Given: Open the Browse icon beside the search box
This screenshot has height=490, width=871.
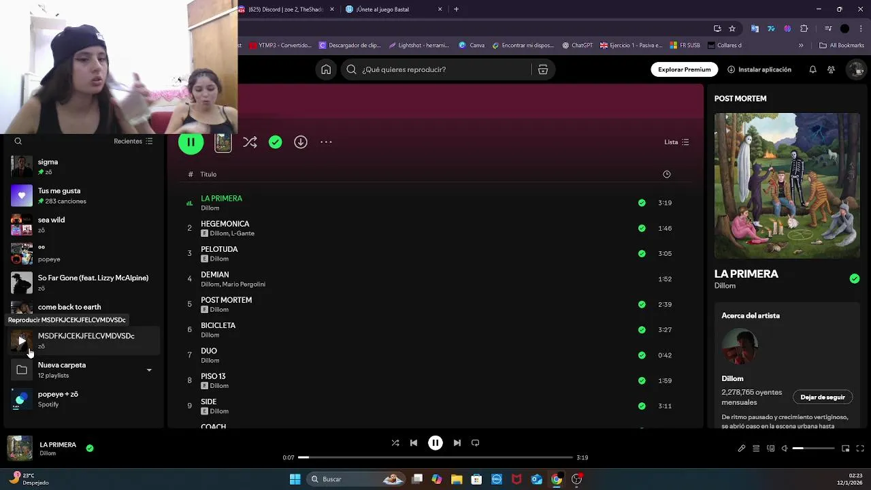Looking at the screenshot, I should [x=543, y=69].
